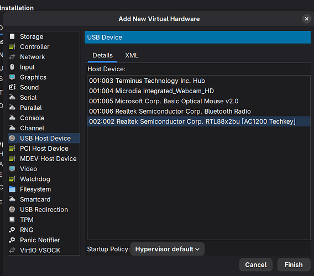Viewport: 314px width, 276px height.
Task: Choose Network label in hardware list
Action: coord(33,57)
